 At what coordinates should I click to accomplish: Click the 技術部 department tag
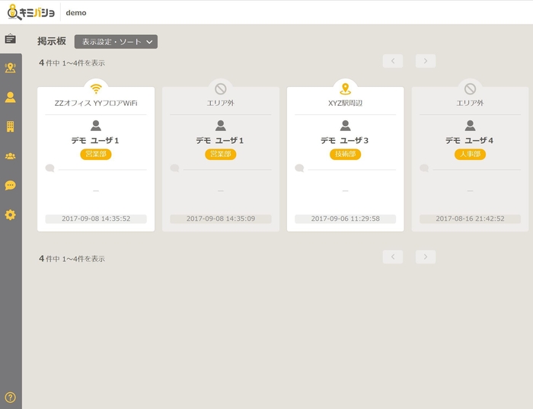[345, 154]
